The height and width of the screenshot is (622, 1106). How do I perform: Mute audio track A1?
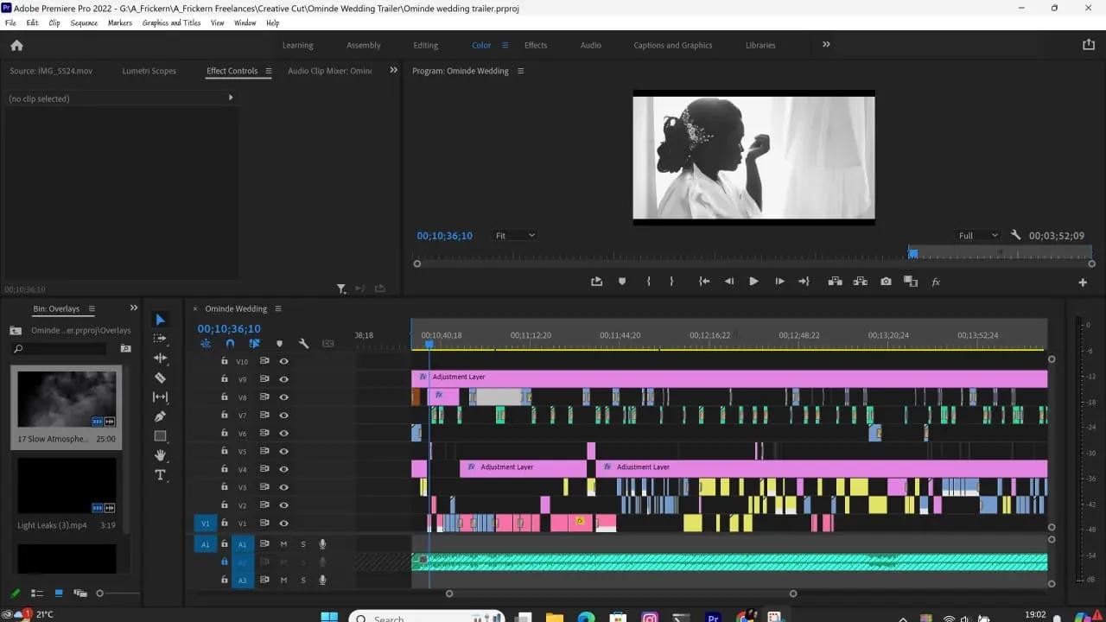pyautogui.click(x=283, y=544)
